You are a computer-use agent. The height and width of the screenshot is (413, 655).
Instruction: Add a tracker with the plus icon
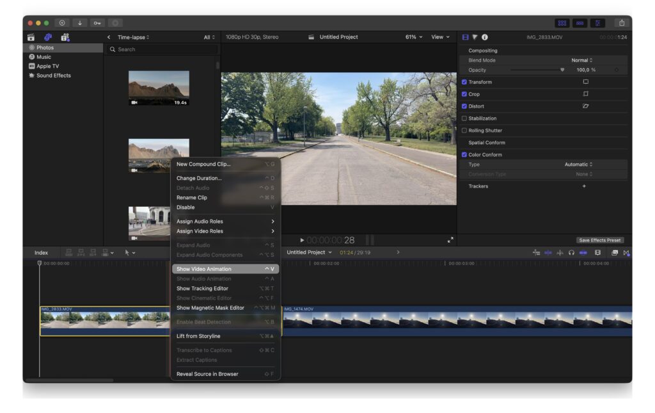coord(584,186)
